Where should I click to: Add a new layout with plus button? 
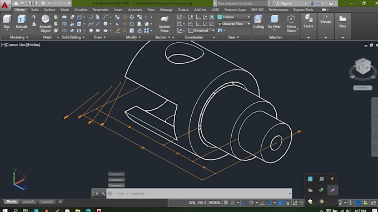[x=60, y=201]
